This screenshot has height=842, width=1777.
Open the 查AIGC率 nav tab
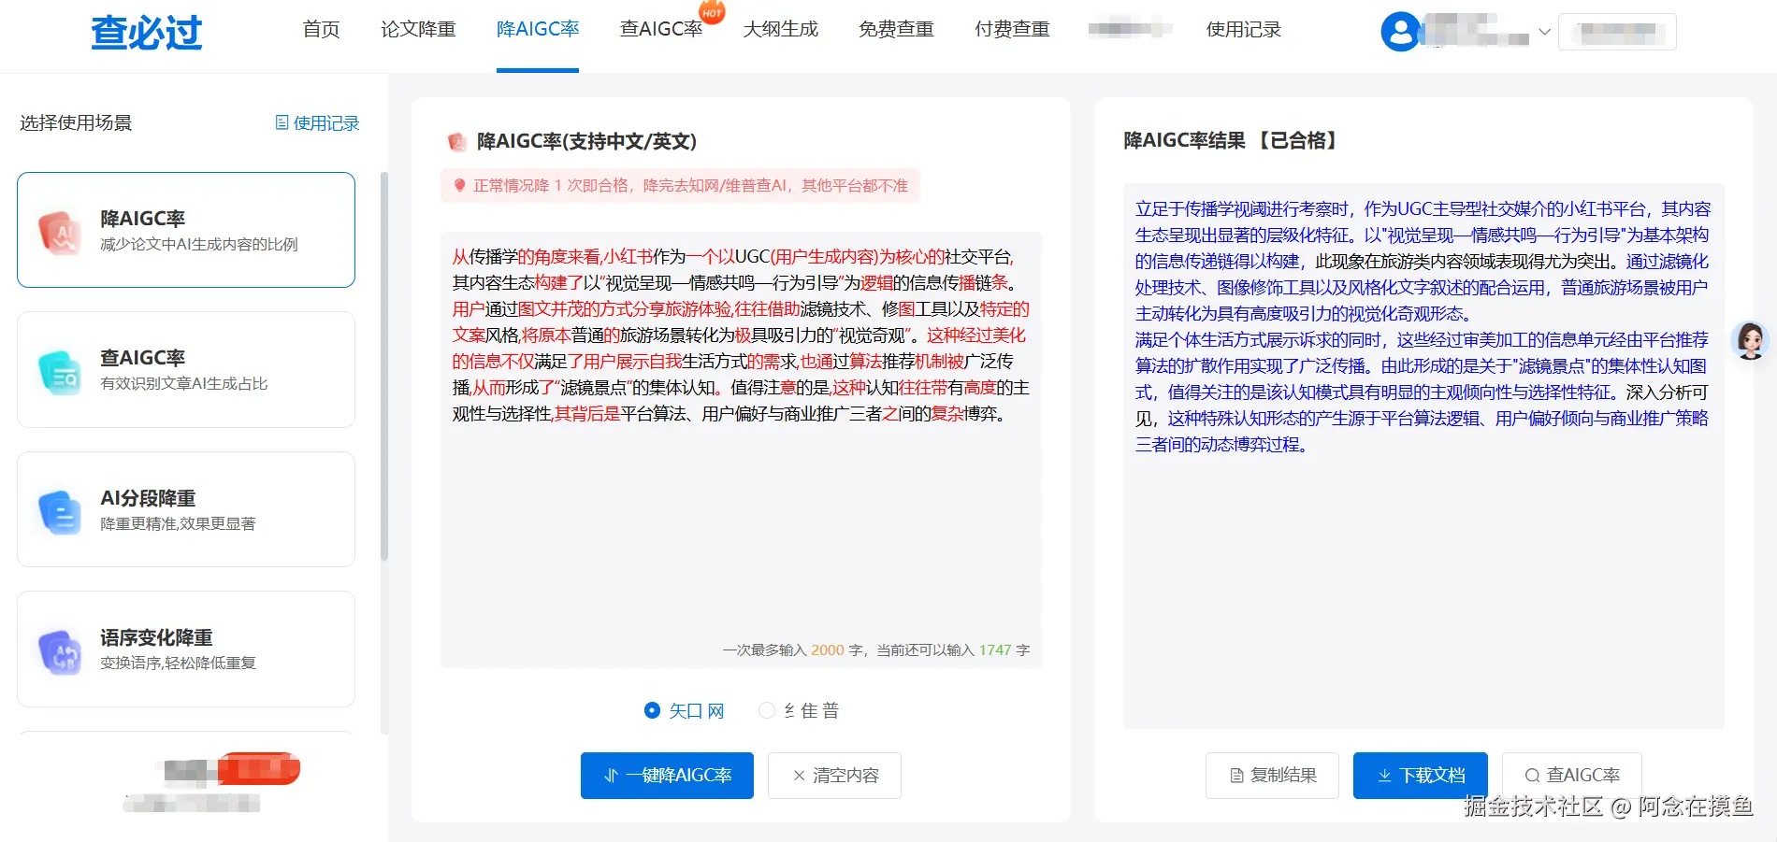pyautogui.click(x=661, y=29)
